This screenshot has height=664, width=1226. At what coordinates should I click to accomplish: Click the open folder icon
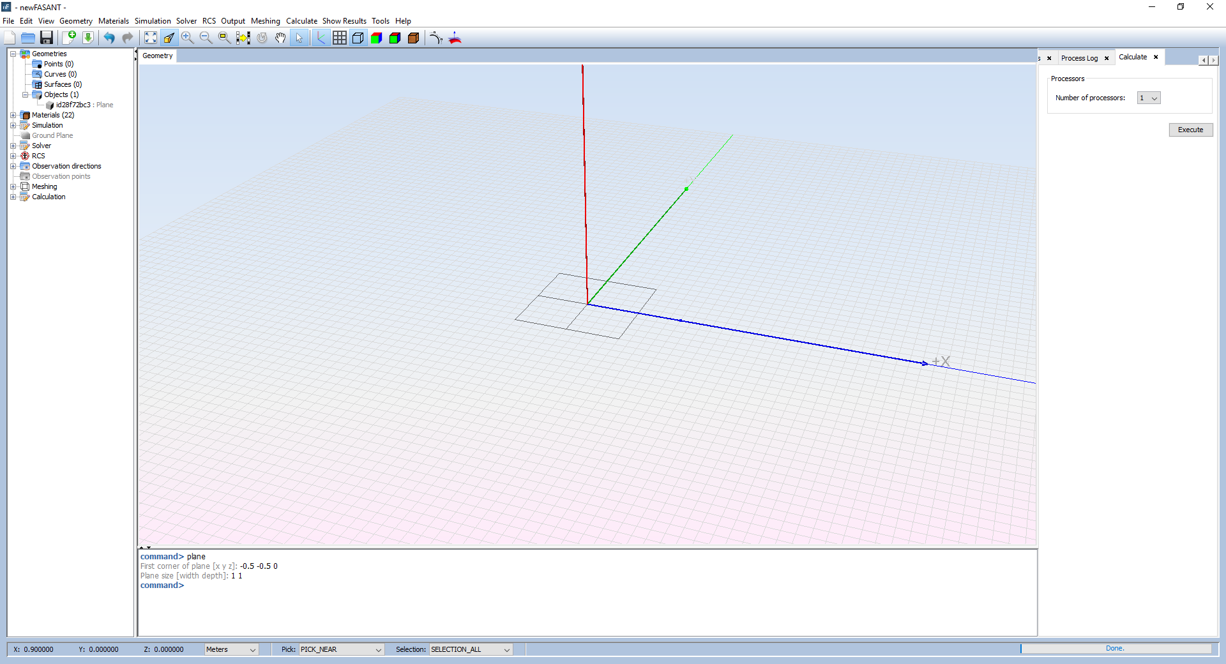click(x=28, y=38)
